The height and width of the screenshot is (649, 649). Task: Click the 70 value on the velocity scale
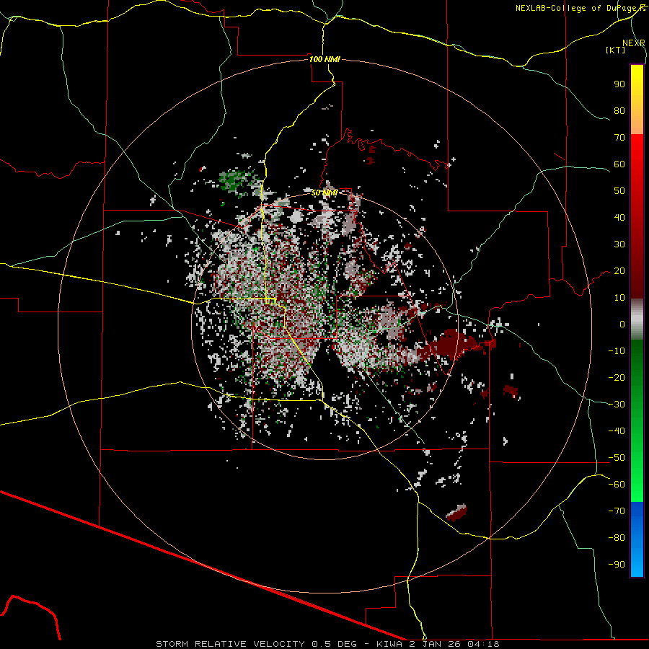click(619, 138)
